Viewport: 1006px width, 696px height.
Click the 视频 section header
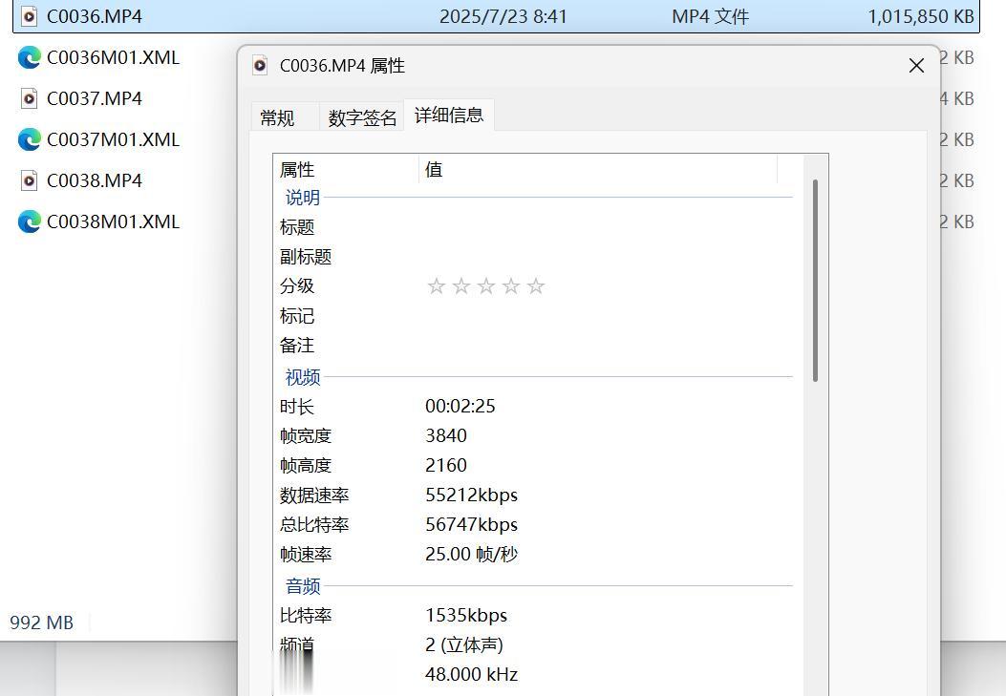(302, 377)
